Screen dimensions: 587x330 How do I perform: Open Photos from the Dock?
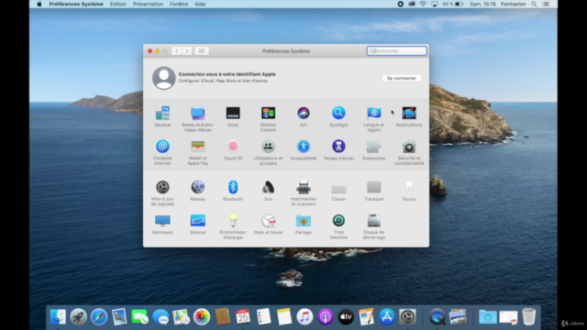click(x=202, y=317)
